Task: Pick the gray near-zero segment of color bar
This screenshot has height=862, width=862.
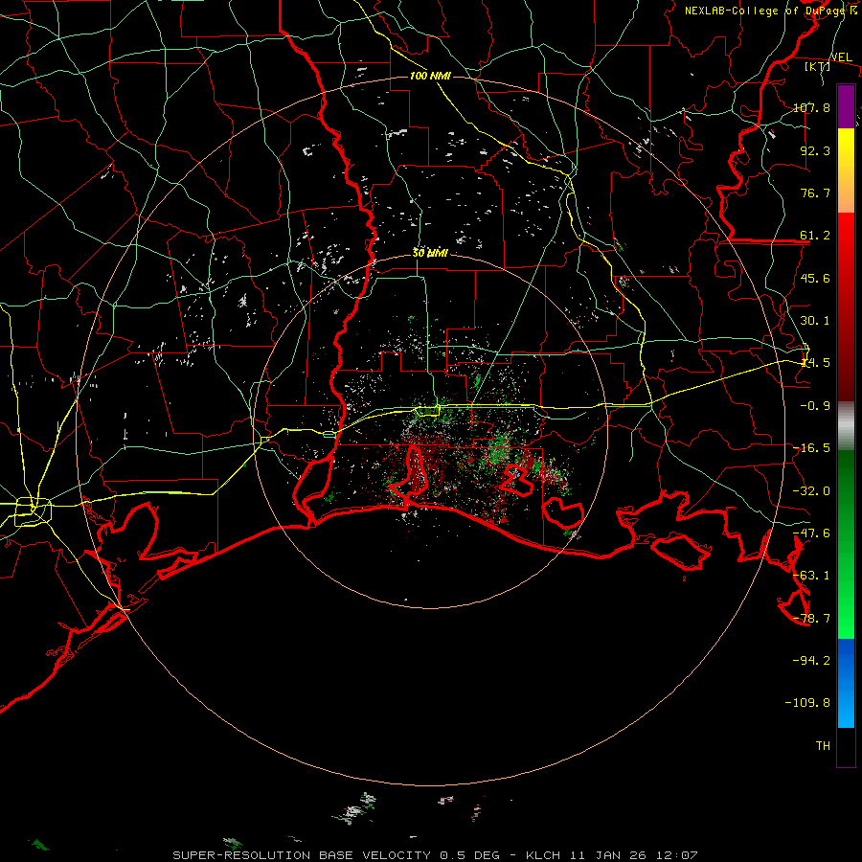Action: pos(846,425)
